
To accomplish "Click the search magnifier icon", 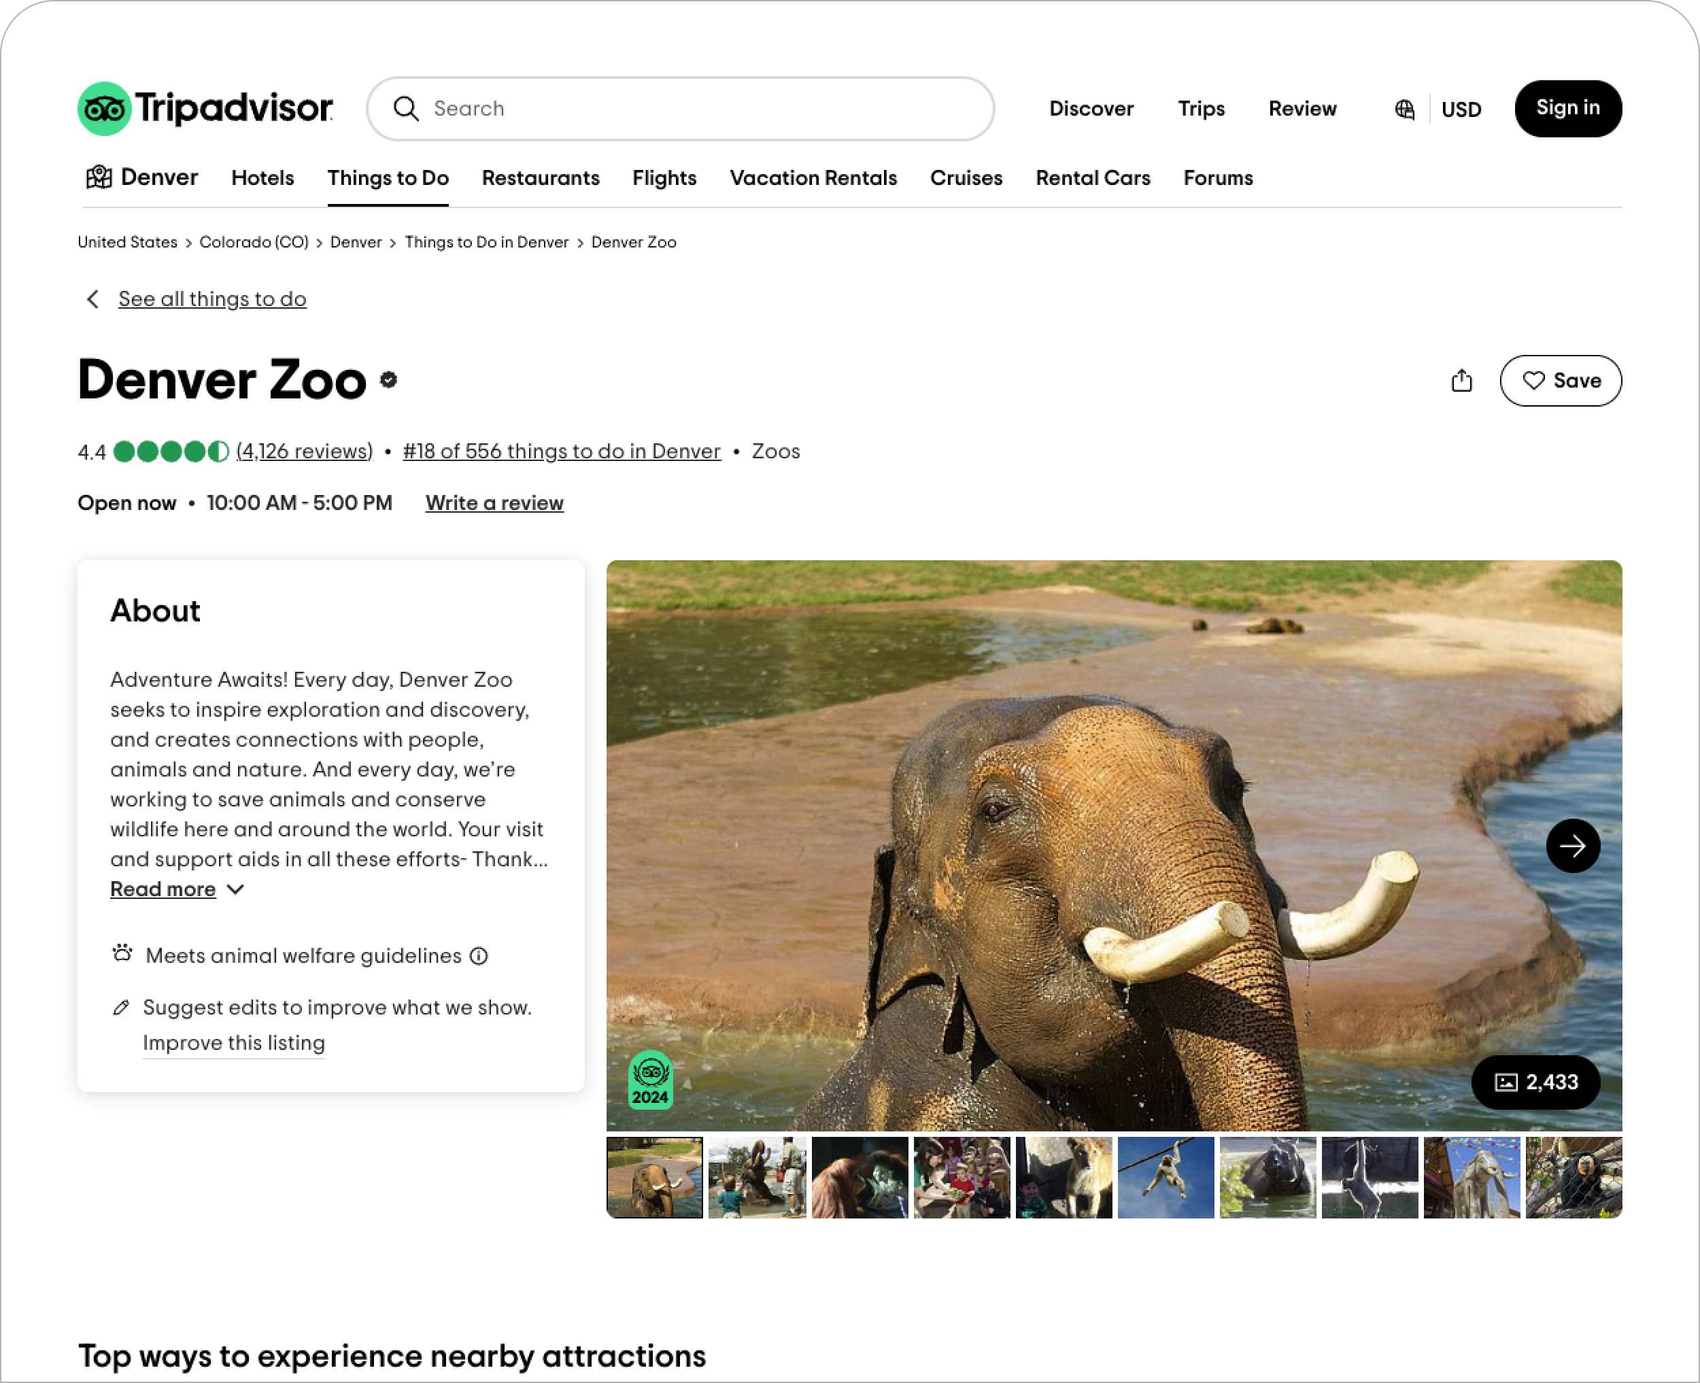I will 406,108.
